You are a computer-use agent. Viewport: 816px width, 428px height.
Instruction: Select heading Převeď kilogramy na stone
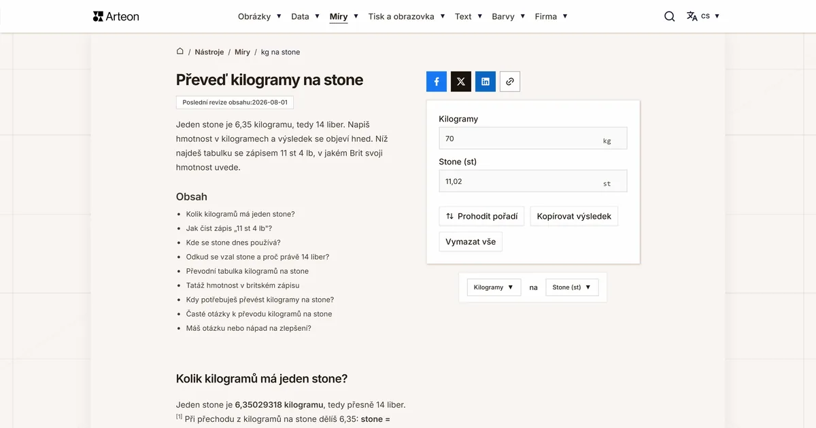pyautogui.click(x=269, y=79)
